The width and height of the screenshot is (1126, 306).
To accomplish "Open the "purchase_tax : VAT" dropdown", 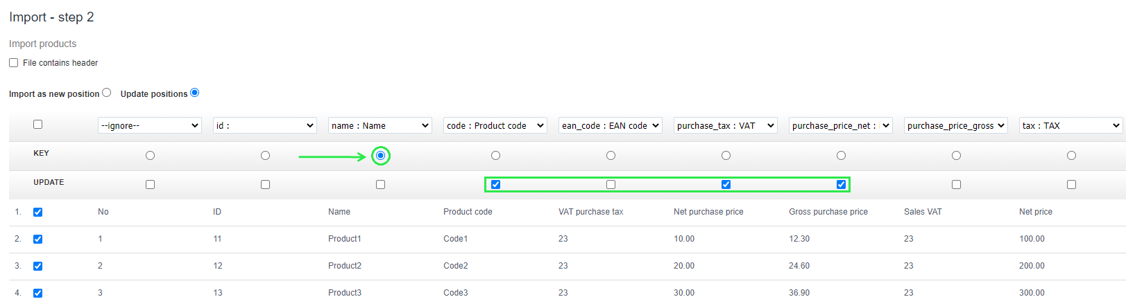I will pos(726,125).
